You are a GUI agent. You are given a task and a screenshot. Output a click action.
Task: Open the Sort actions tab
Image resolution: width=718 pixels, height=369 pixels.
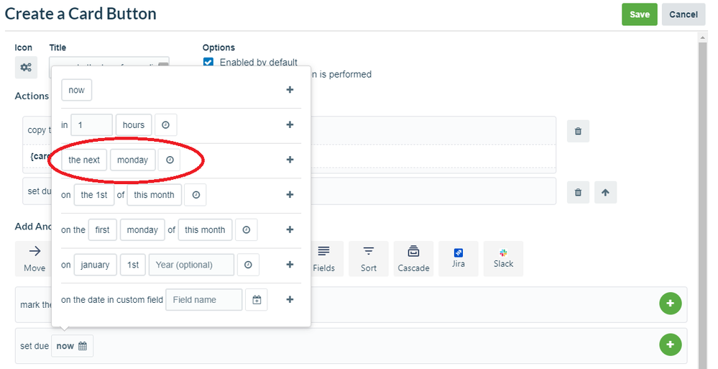tap(368, 258)
